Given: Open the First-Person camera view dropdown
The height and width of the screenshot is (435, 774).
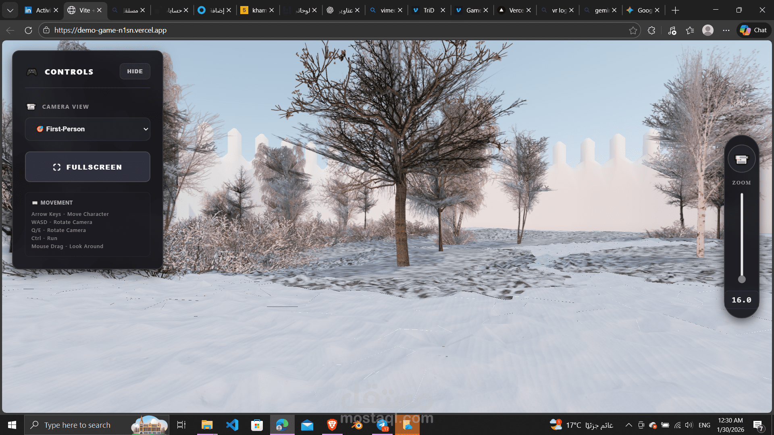Looking at the screenshot, I should [x=87, y=129].
